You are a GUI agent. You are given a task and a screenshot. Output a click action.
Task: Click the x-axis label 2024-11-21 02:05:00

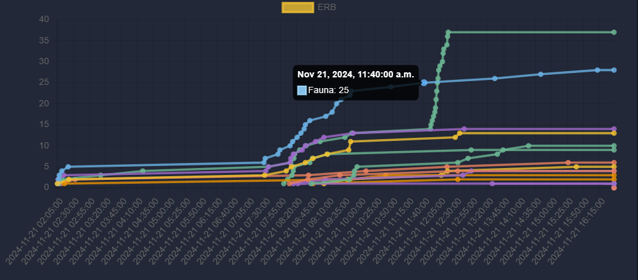(35, 230)
